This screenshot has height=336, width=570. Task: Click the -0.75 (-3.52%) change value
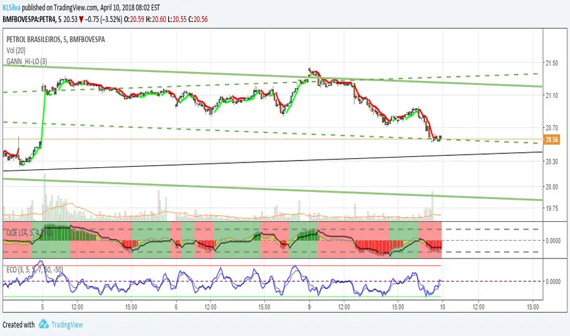103,20
